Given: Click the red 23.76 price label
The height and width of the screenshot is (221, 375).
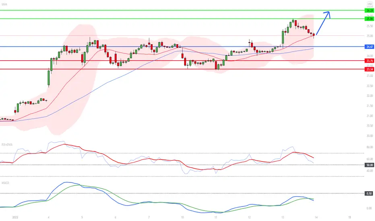Looking at the screenshot, I should coord(369,61).
